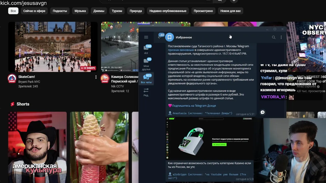Open the Мои друзья chat folder
This screenshot has height=183, width=326.
[x=146, y=64]
